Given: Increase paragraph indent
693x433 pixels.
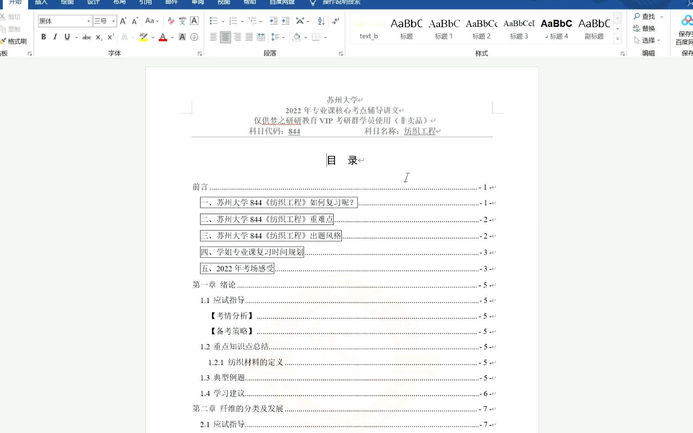Looking at the screenshot, I should click(286, 21).
